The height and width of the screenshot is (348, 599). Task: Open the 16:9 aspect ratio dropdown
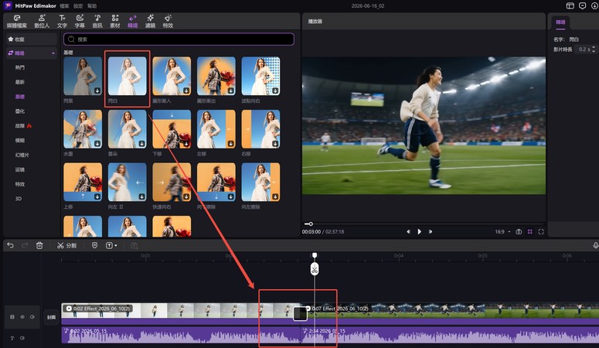[x=502, y=232]
